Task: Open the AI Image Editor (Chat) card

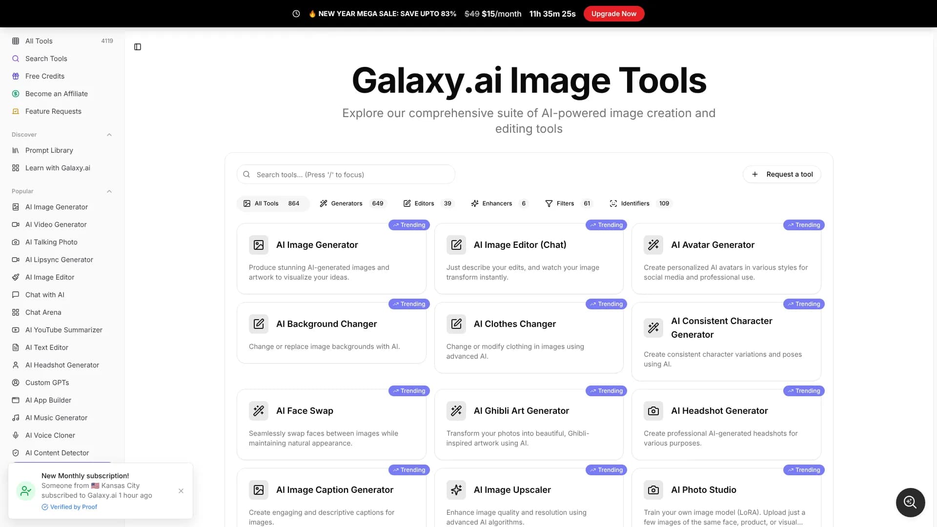Action: (529, 259)
